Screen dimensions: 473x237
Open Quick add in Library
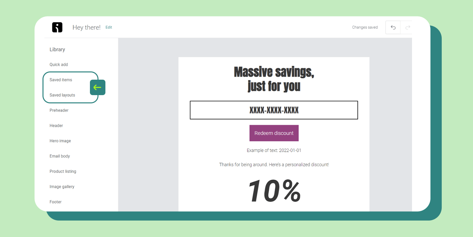(x=59, y=65)
